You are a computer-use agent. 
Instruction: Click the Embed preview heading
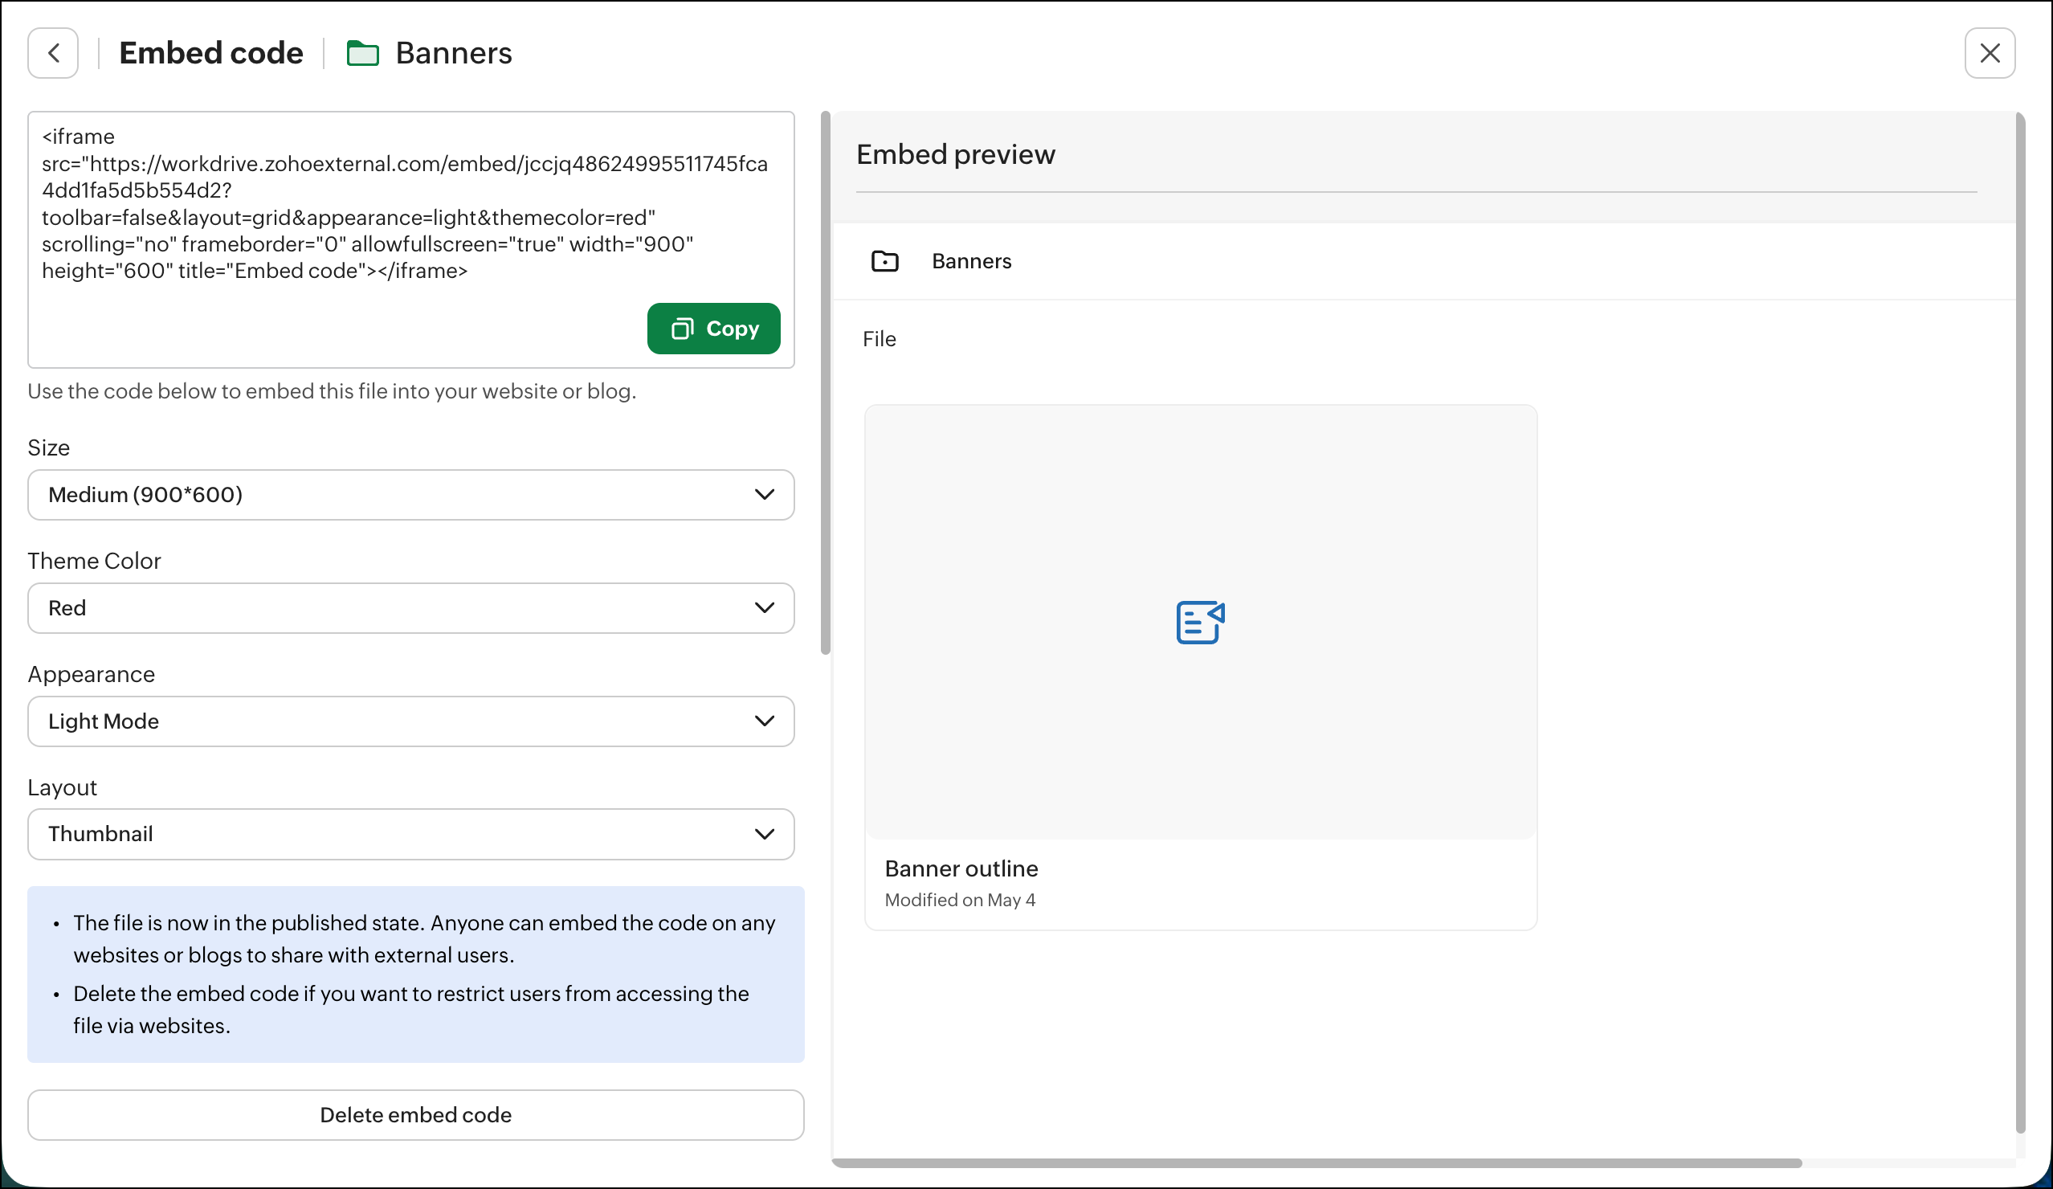click(956, 154)
